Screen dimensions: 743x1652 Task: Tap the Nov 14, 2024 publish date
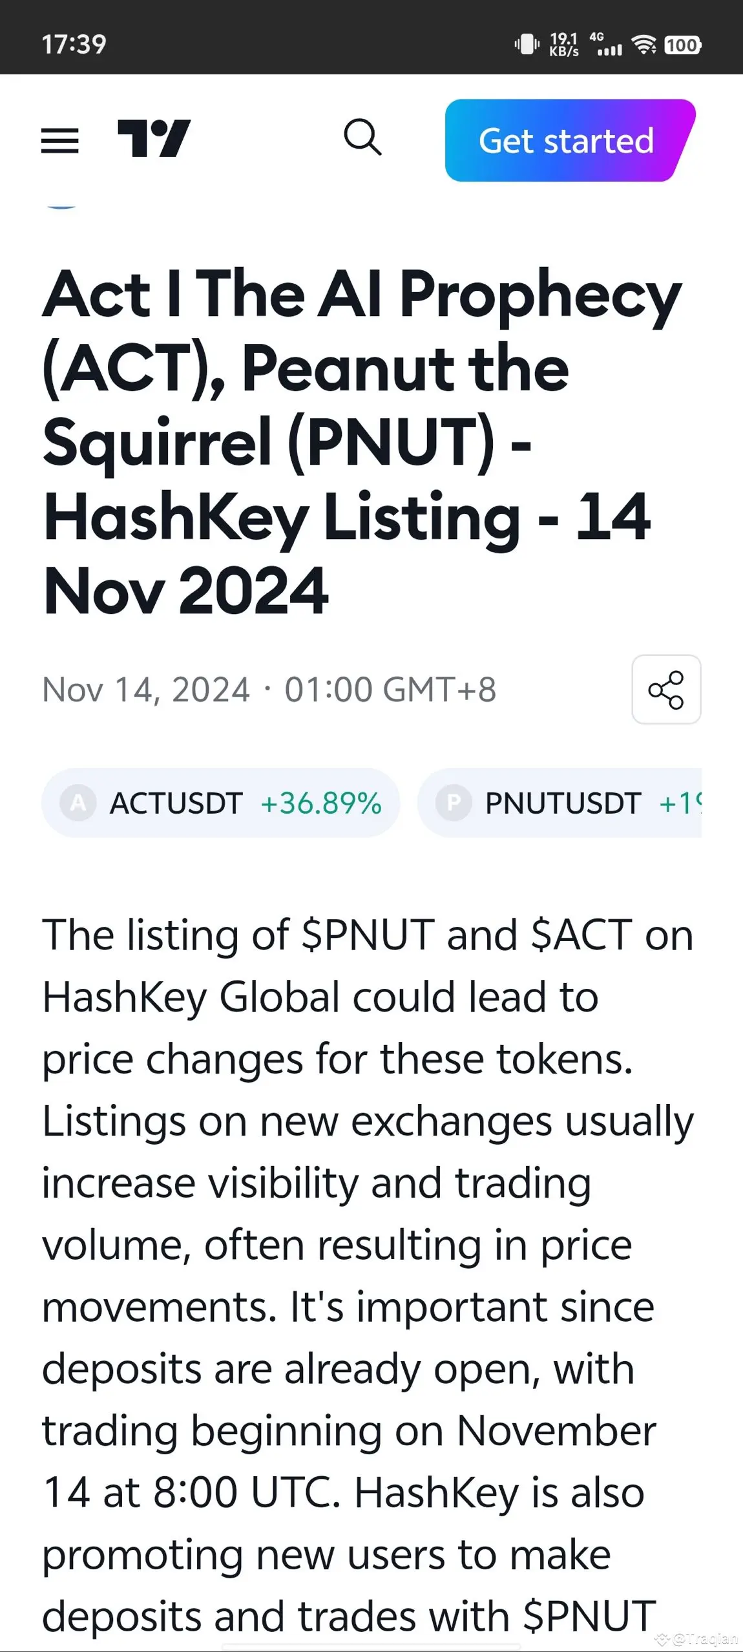tap(146, 689)
